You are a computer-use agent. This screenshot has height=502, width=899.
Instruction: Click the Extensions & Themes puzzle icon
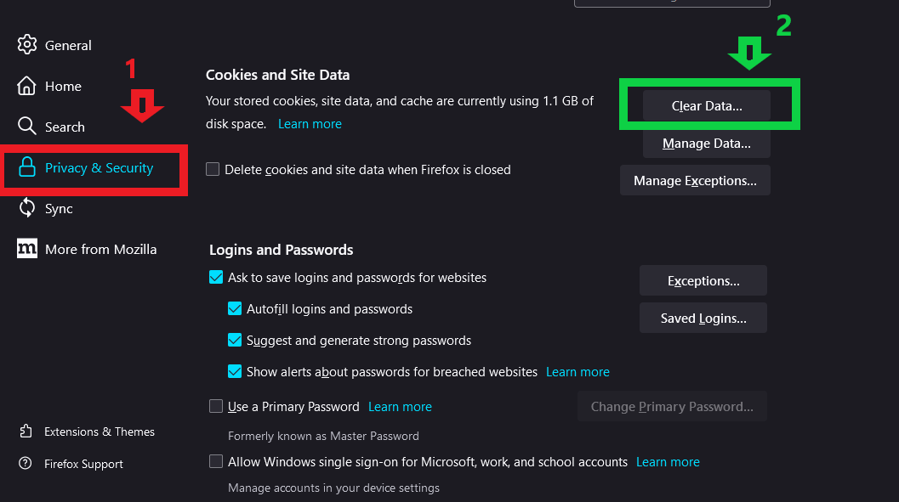[x=26, y=431]
